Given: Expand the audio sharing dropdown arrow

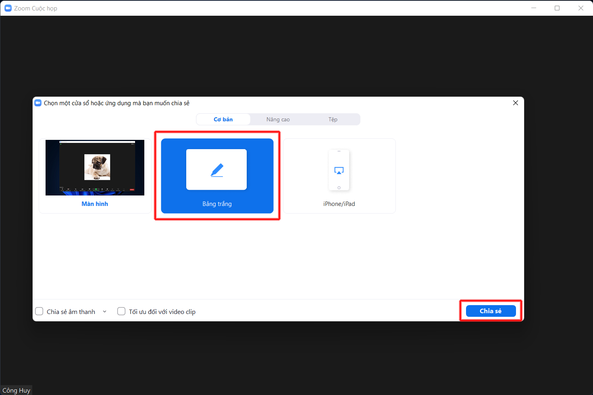Looking at the screenshot, I should pos(105,312).
